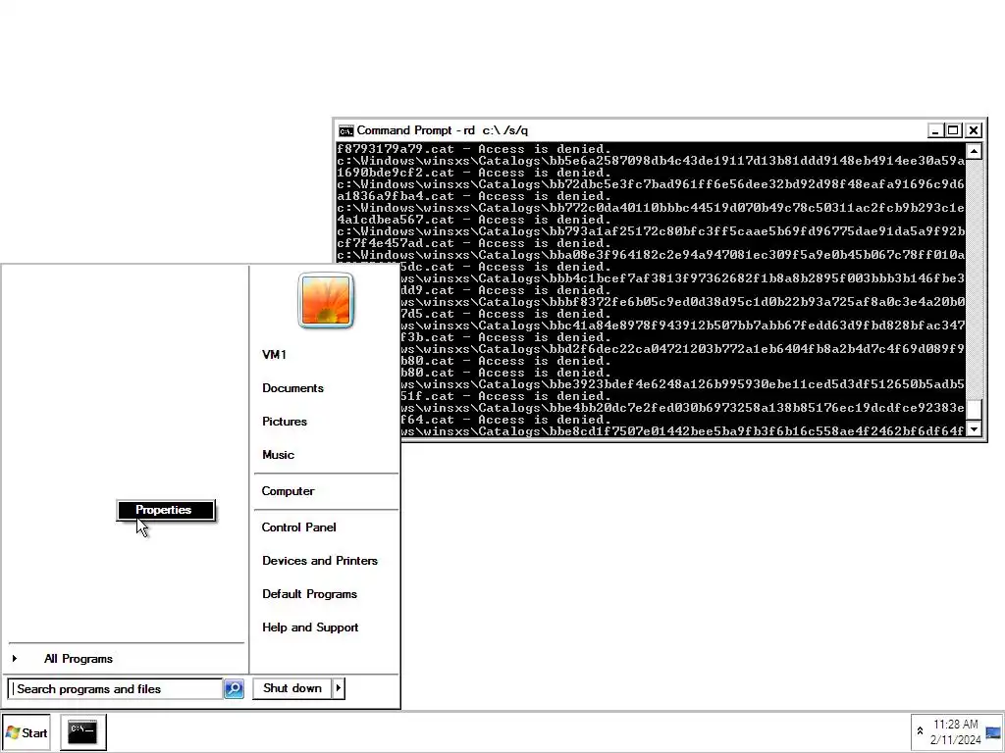1005x753 pixels.
Task: Minimize the Command Prompt window
Action: coord(935,130)
